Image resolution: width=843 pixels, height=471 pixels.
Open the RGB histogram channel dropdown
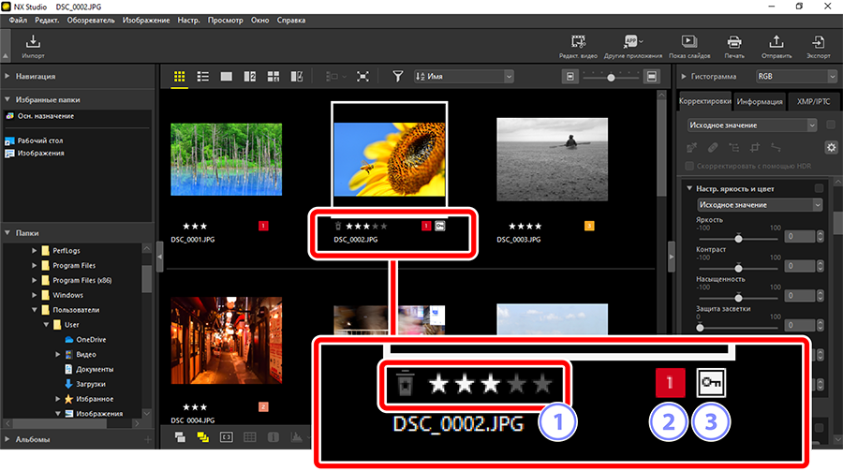tap(781, 76)
